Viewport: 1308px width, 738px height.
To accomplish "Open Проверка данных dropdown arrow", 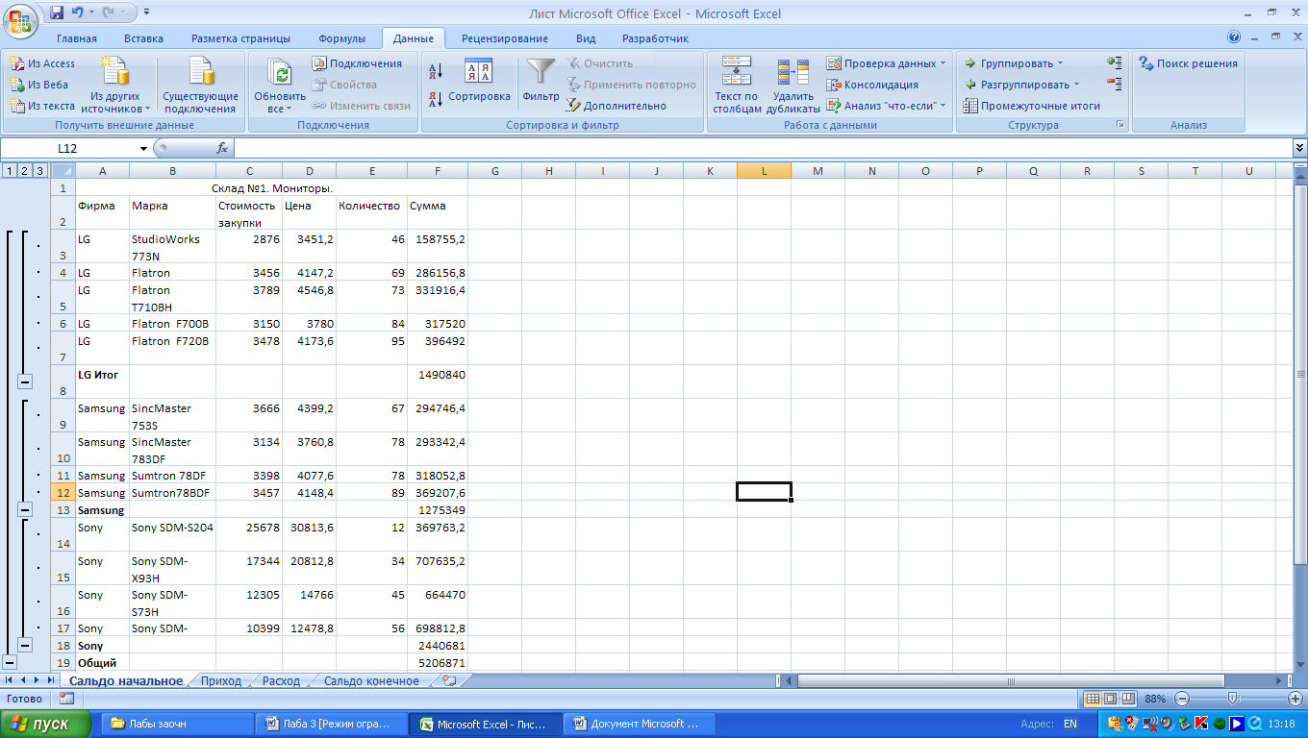I will click(x=943, y=63).
